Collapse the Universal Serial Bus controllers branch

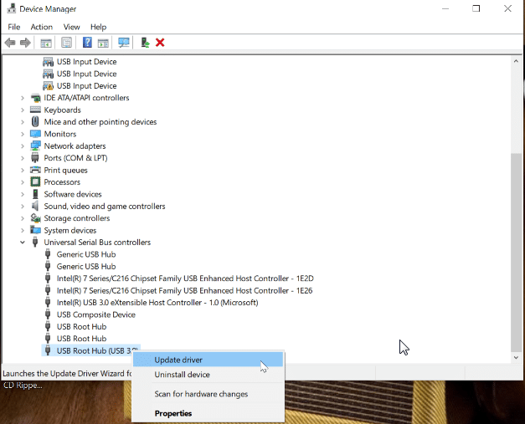click(x=23, y=243)
